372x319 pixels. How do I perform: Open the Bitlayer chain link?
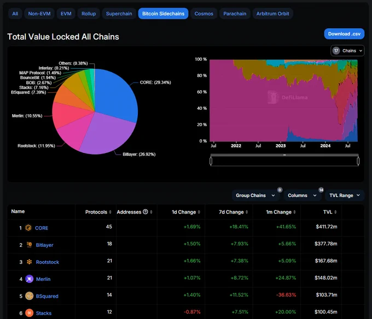tap(45, 245)
